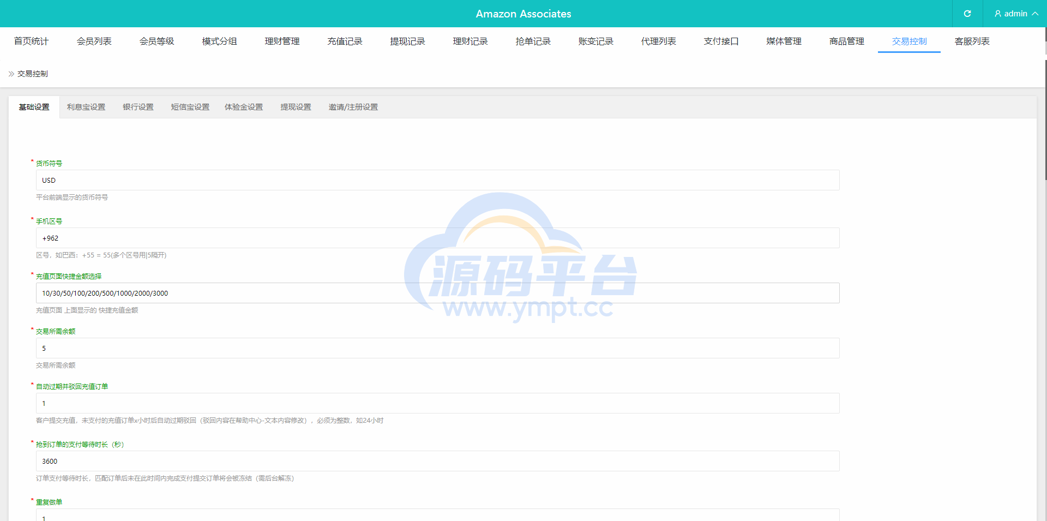Screen dimensions: 1047x521
Task: Click the admin user icon
Action: (x=998, y=14)
